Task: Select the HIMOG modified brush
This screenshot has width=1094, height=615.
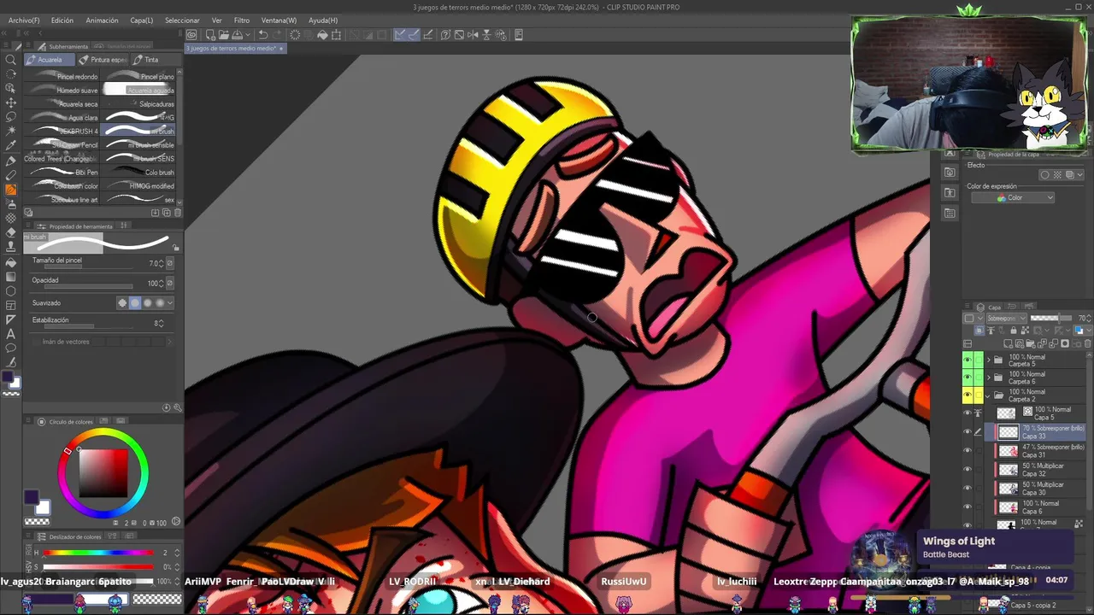Action: coord(139,186)
